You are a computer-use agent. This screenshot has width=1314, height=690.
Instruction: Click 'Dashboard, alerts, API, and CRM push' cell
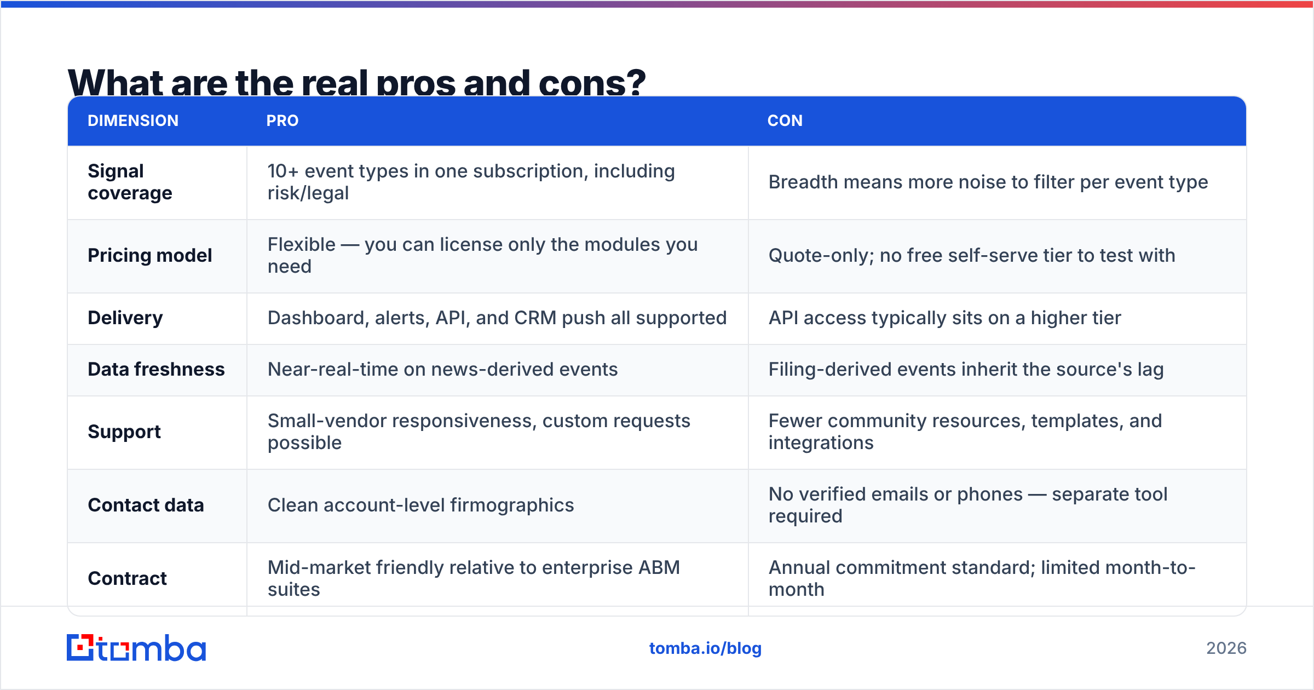pos(497,318)
